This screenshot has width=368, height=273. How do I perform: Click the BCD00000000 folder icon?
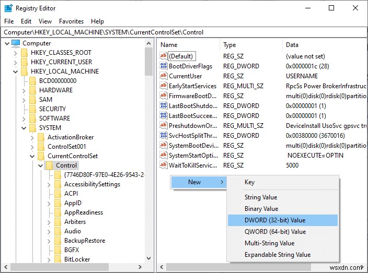coord(32,80)
